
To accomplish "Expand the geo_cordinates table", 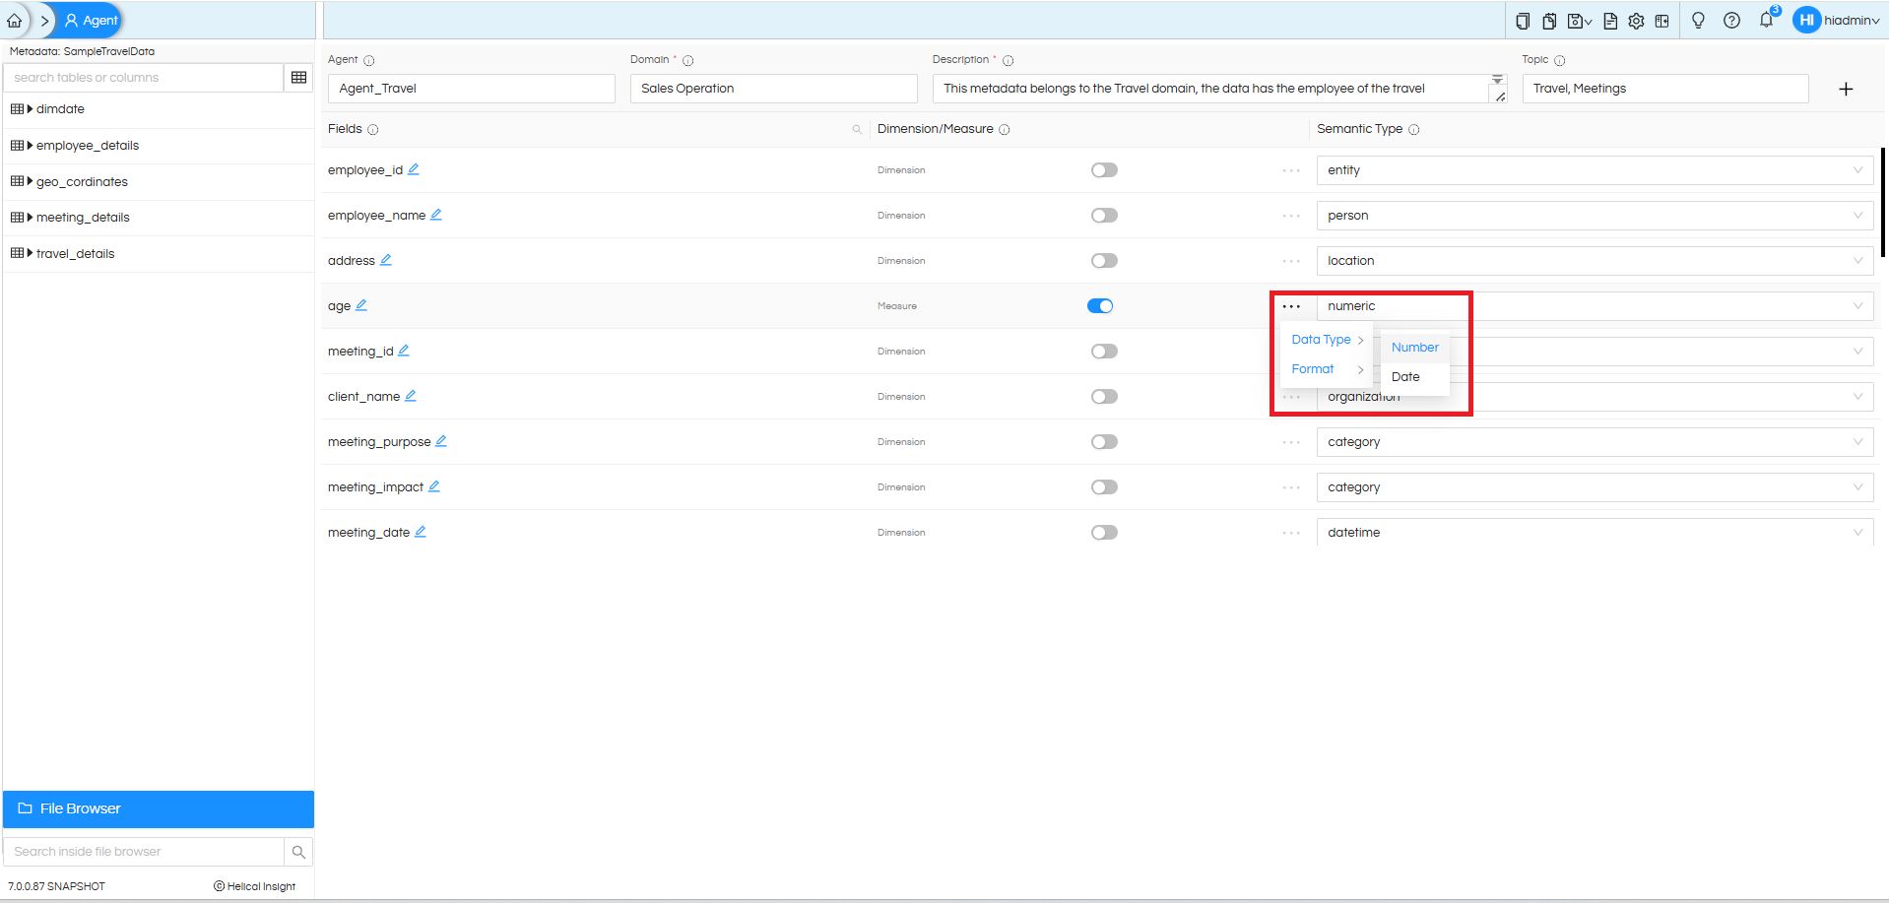I will point(30,181).
